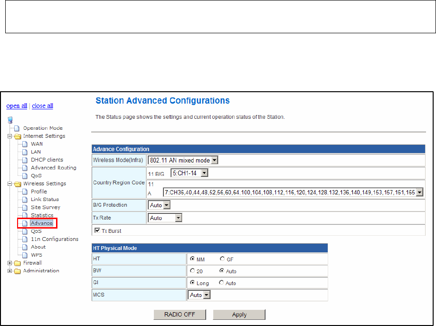Click the About page icon
The height and width of the screenshot is (326, 436).
click(25, 247)
